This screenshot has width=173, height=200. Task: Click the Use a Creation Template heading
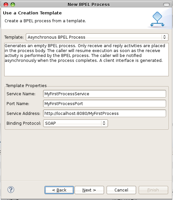click(x=32, y=13)
